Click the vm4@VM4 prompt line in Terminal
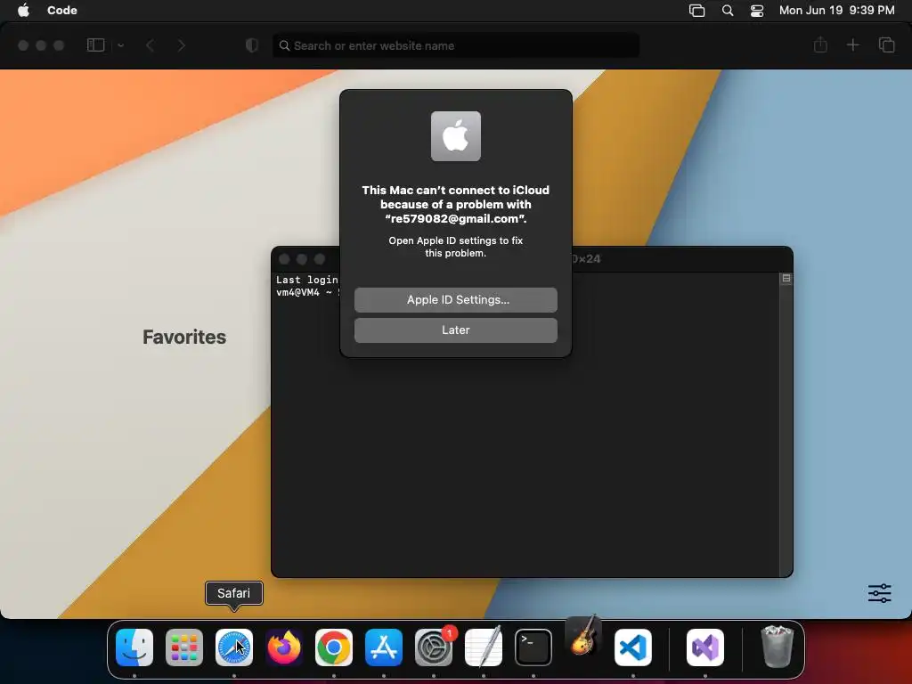The width and height of the screenshot is (912, 684). pos(307,292)
